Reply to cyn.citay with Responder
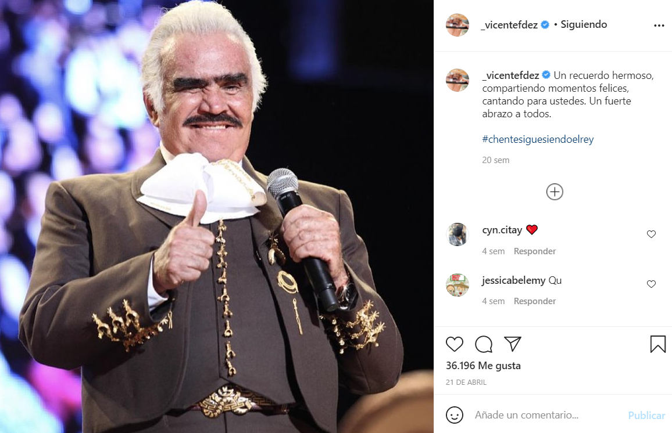The image size is (672, 433). pos(535,251)
